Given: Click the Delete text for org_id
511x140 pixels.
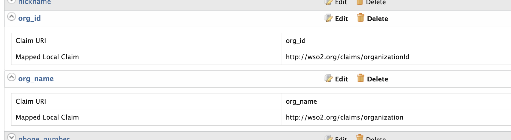Looking at the screenshot, I should pos(377,19).
